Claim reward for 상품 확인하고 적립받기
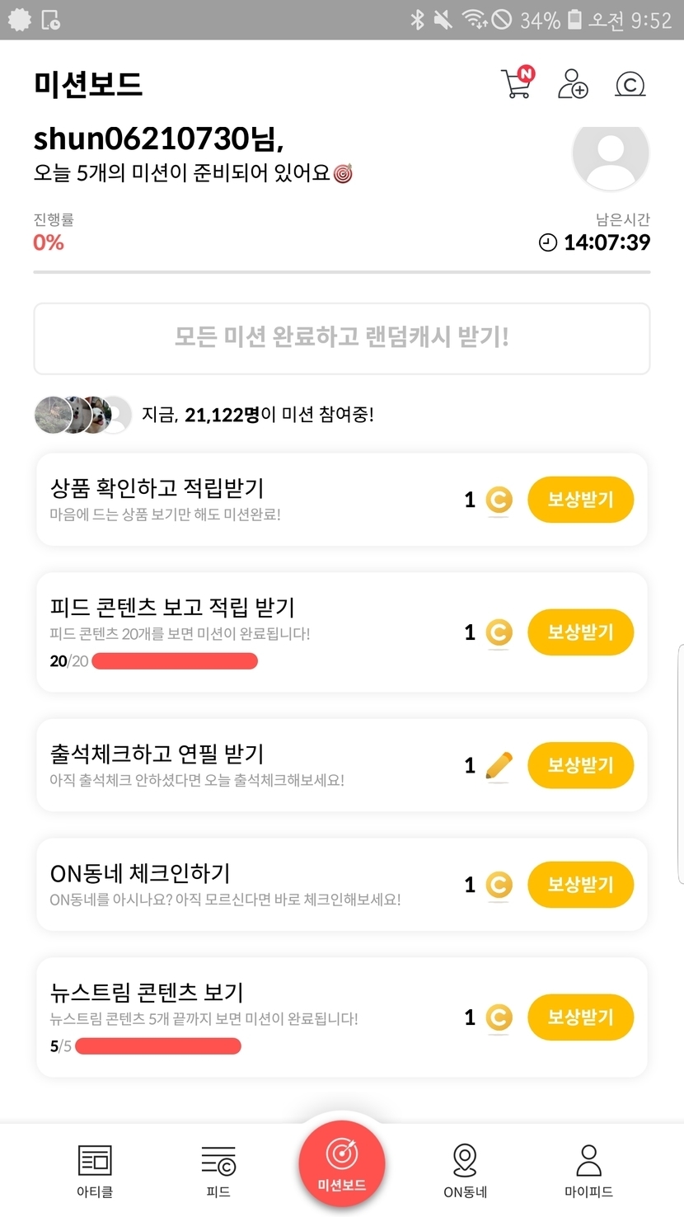 point(580,500)
